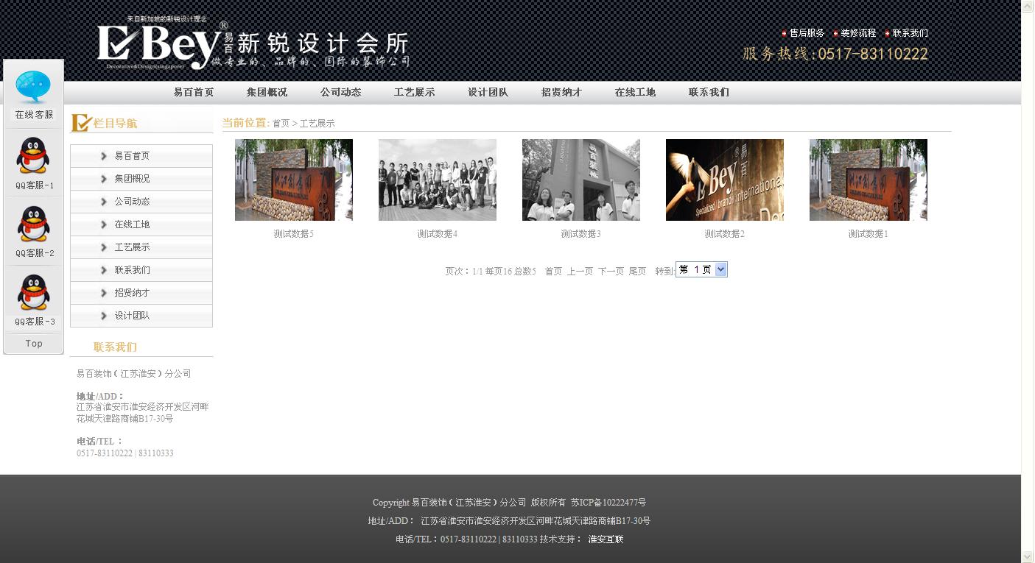Open 装修流程 link in header
Image resolution: width=1035 pixels, height=563 pixels.
pos(858,33)
